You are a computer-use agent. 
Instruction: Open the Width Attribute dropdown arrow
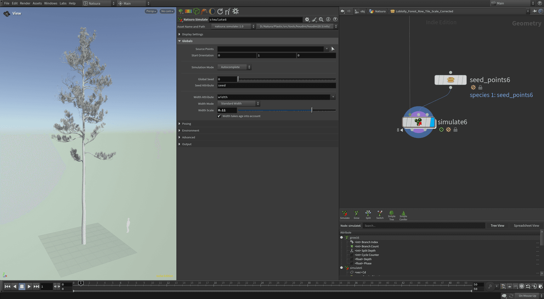pos(333,97)
